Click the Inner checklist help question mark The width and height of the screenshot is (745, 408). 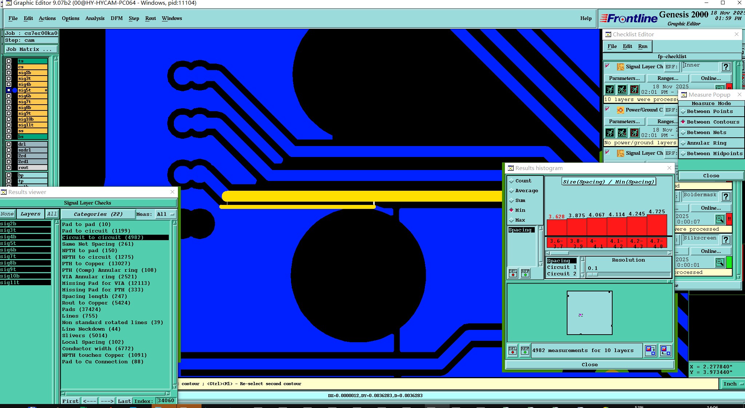coord(726,66)
